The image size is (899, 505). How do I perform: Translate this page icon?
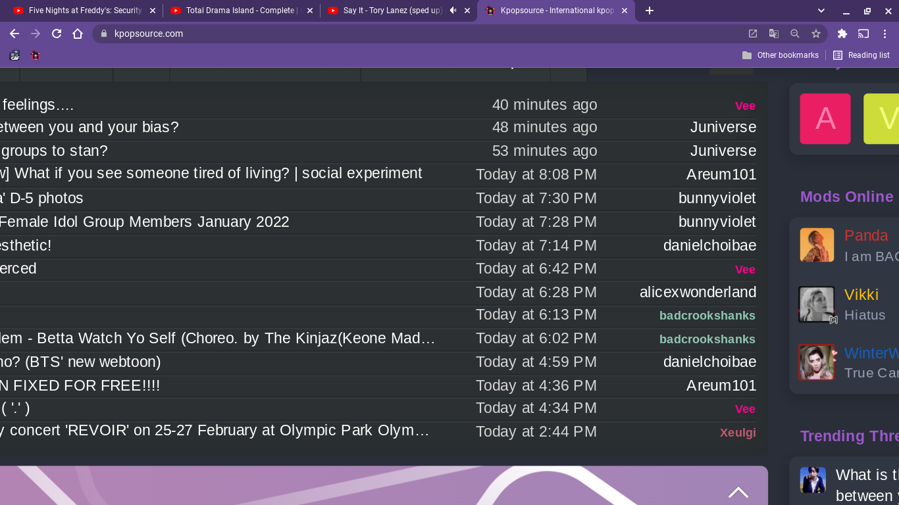pyautogui.click(x=774, y=34)
